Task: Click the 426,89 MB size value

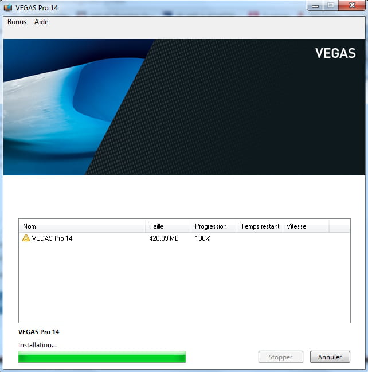Action: tap(164, 238)
